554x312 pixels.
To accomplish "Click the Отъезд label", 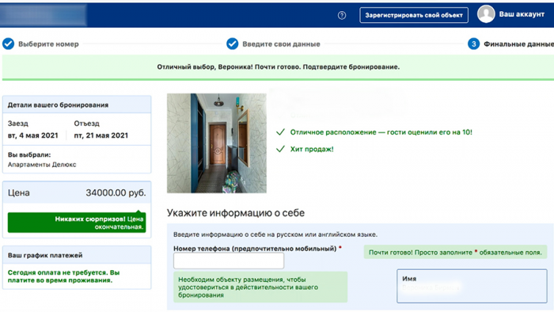I will tap(86, 124).
